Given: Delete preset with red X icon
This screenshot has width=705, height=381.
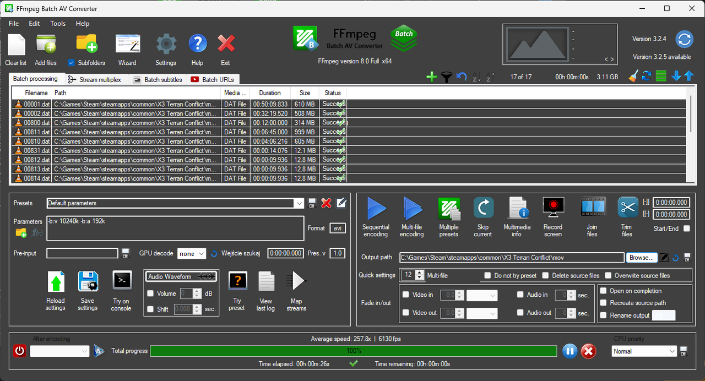Looking at the screenshot, I should pyautogui.click(x=326, y=203).
